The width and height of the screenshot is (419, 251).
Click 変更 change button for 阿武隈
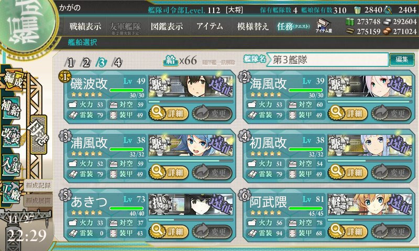(x=391, y=231)
